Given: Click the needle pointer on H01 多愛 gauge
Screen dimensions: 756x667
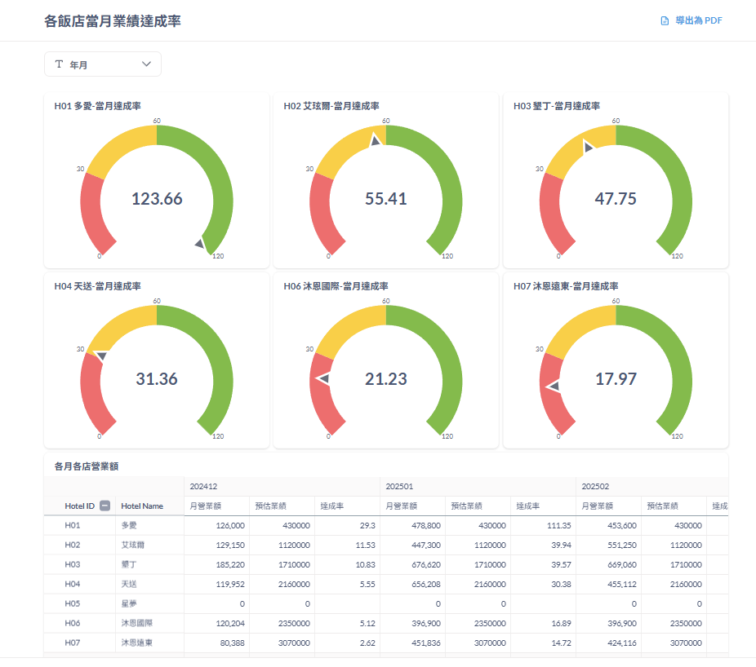Looking at the screenshot, I should [200, 243].
